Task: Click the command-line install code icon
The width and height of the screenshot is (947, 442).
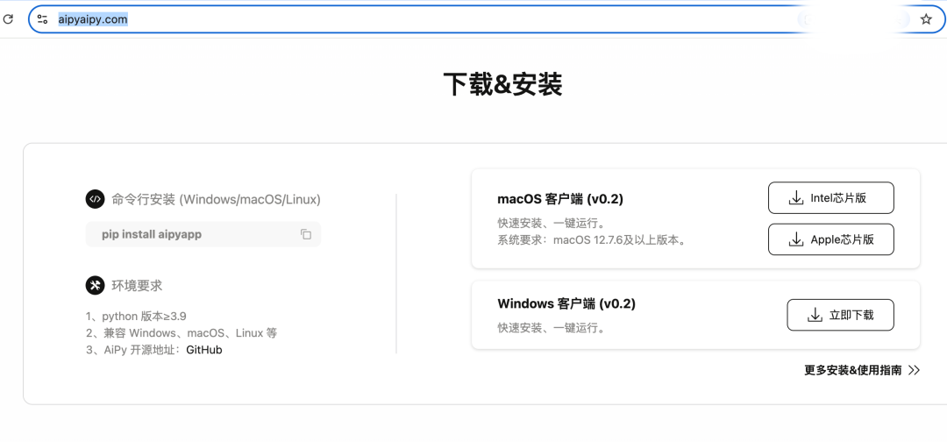Action: 95,199
